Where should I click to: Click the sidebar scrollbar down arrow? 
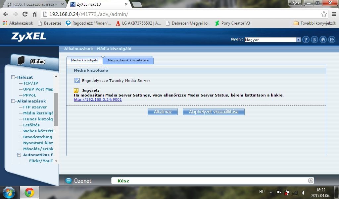56,161
